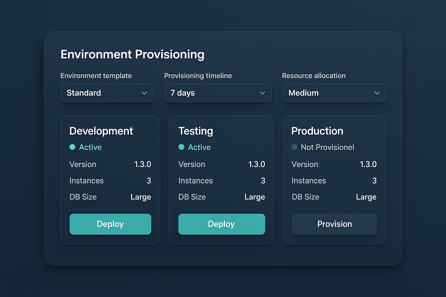Open the 7 days provisioning timeline dropdown
Image resolution: width=446 pixels, height=297 pixels.
218,93
